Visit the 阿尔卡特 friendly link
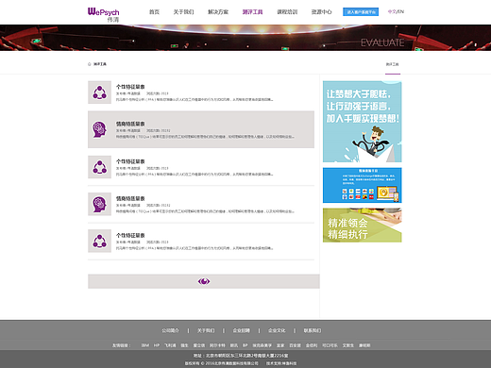Image resolution: width=491 pixels, height=368 pixels. [x=217, y=345]
